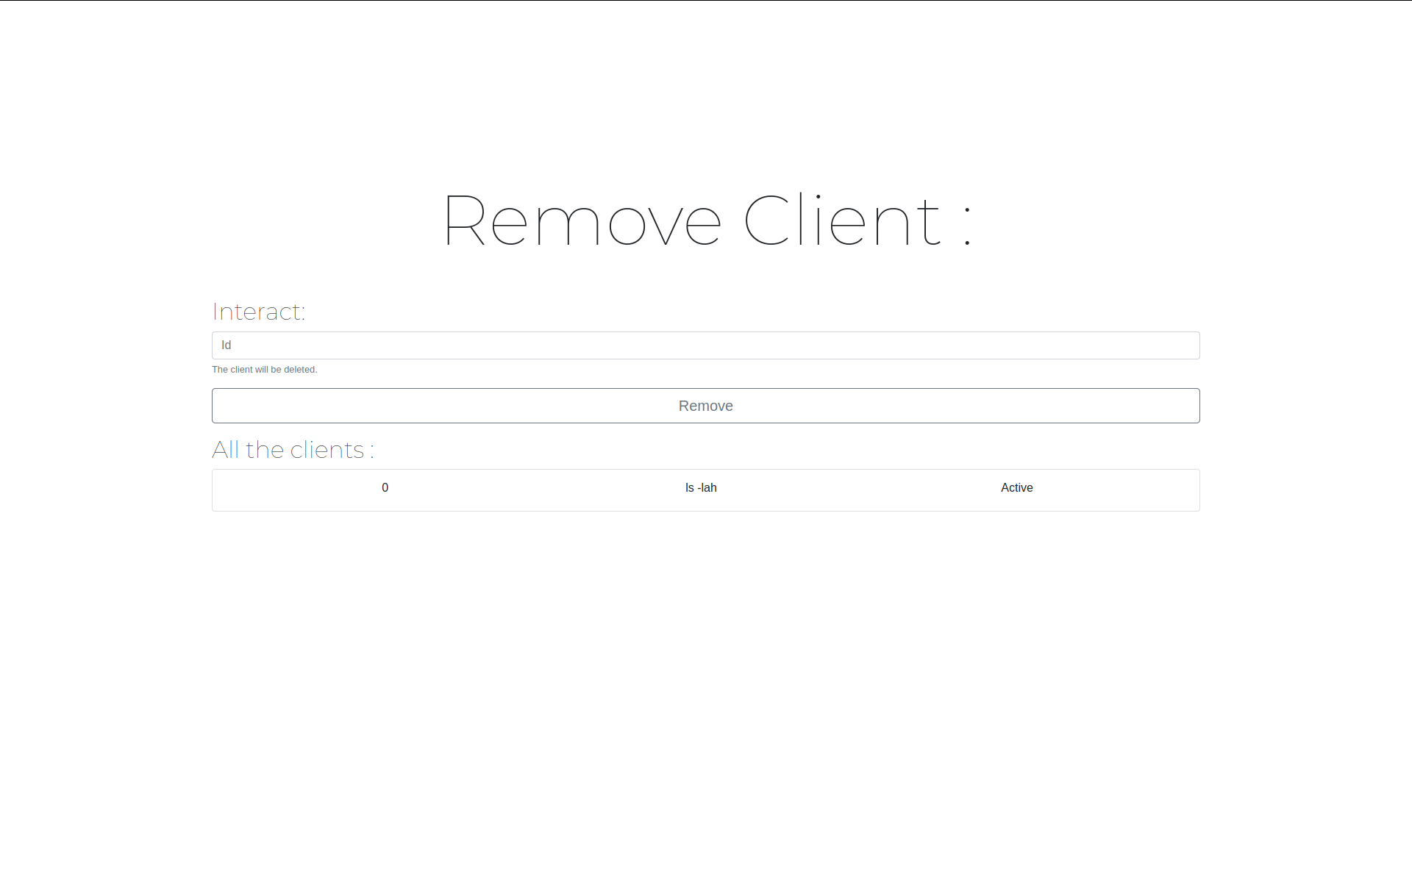Focus the Id placeholder text
This screenshot has height=882, width=1412.
(x=227, y=345)
